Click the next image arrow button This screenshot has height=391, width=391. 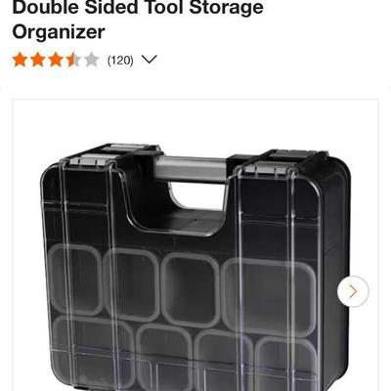(x=353, y=291)
